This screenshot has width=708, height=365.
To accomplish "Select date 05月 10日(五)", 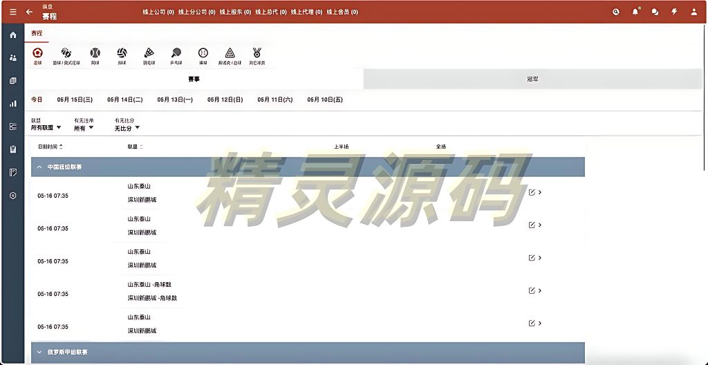I will 325,100.
